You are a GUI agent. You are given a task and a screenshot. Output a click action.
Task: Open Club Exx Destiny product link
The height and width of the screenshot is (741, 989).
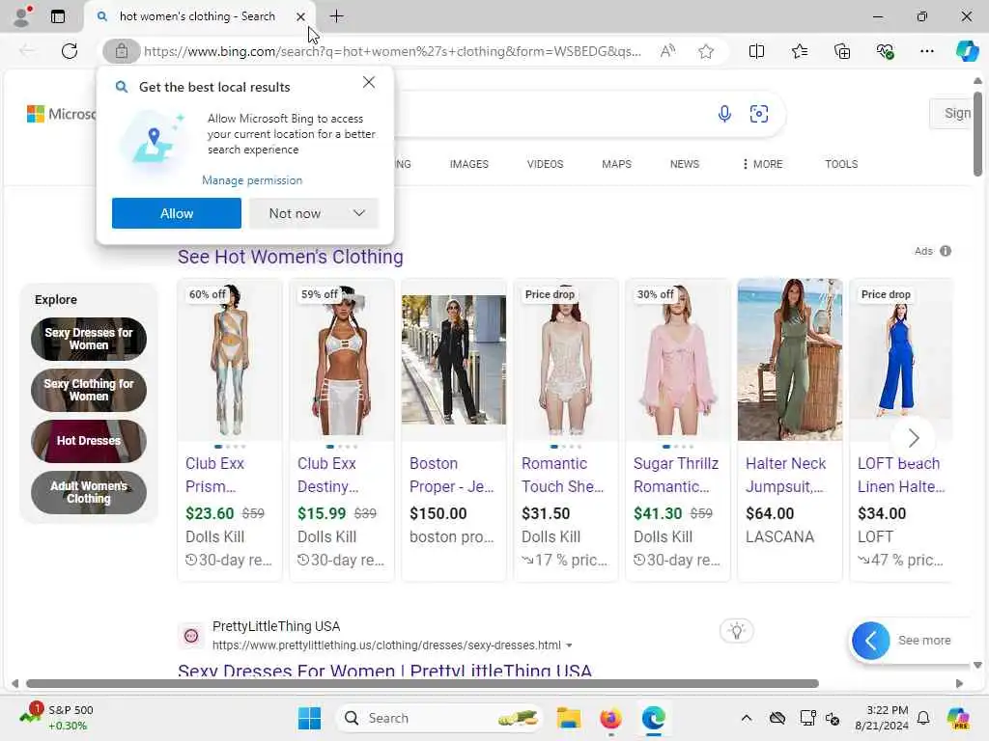click(326, 475)
